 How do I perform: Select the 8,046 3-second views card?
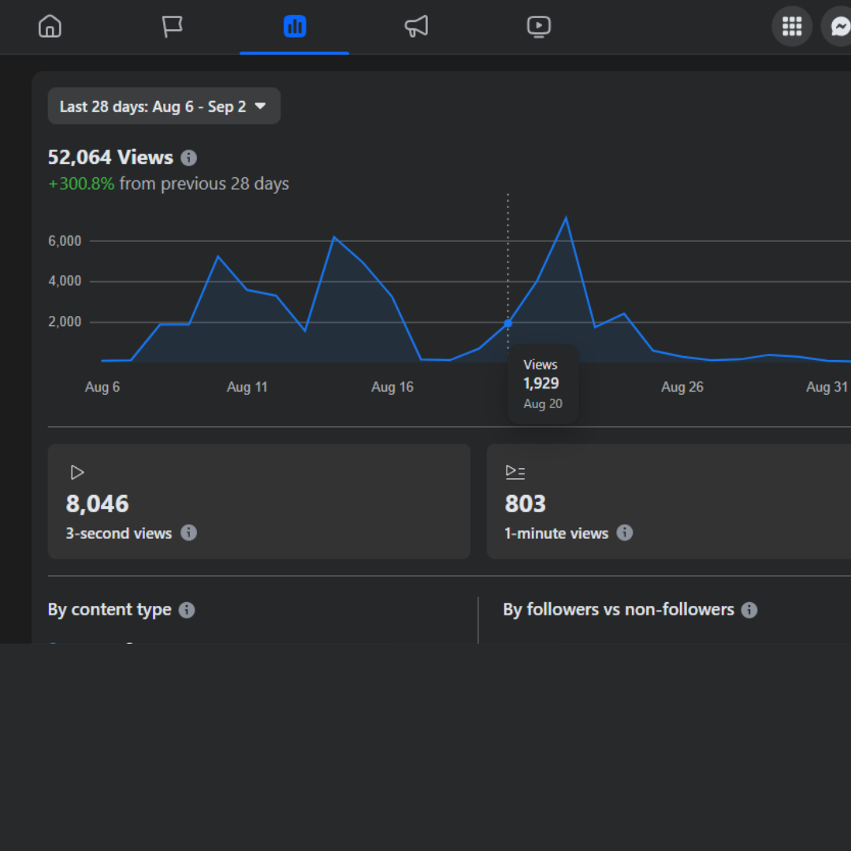pyautogui.click(x=259, y=501)
